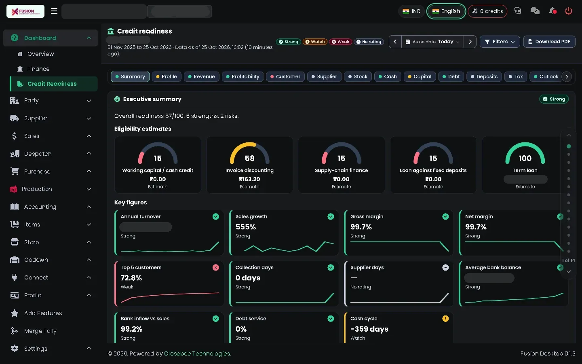Click the Merge Tally branch icon

pyautogui.click(x=15, y=331)
